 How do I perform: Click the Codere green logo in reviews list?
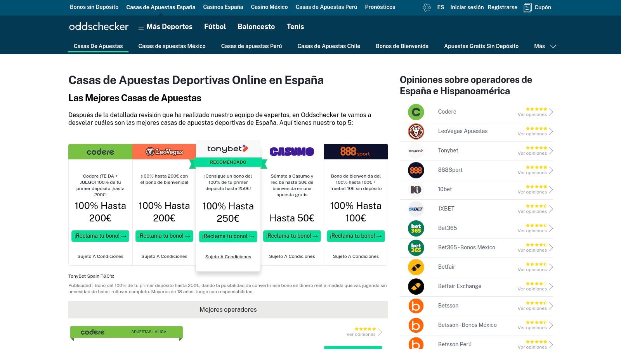416,112
